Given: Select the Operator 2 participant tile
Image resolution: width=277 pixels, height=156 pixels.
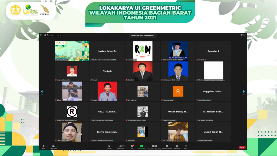Looking at the screenshot, I should point(213,51).
